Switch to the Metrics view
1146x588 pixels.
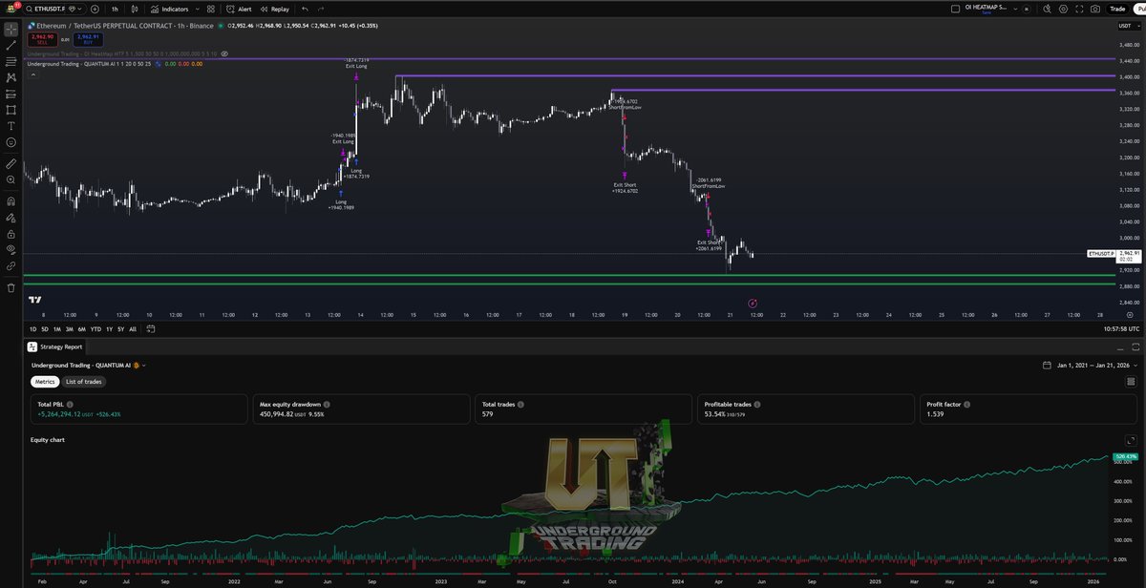pyautogui.click(x=45, y=381)
